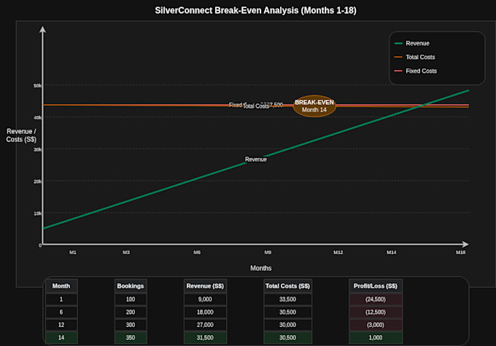
Task: Click the Bookings cell showing 350
Action: (131, 337)
